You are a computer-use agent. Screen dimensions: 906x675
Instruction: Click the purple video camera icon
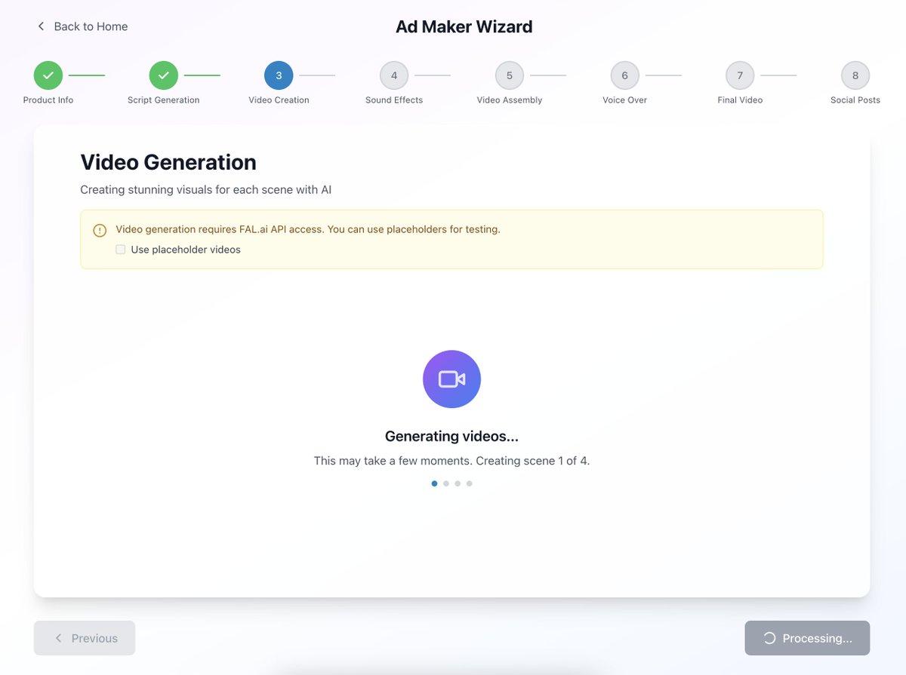click(x=451, y=379)
